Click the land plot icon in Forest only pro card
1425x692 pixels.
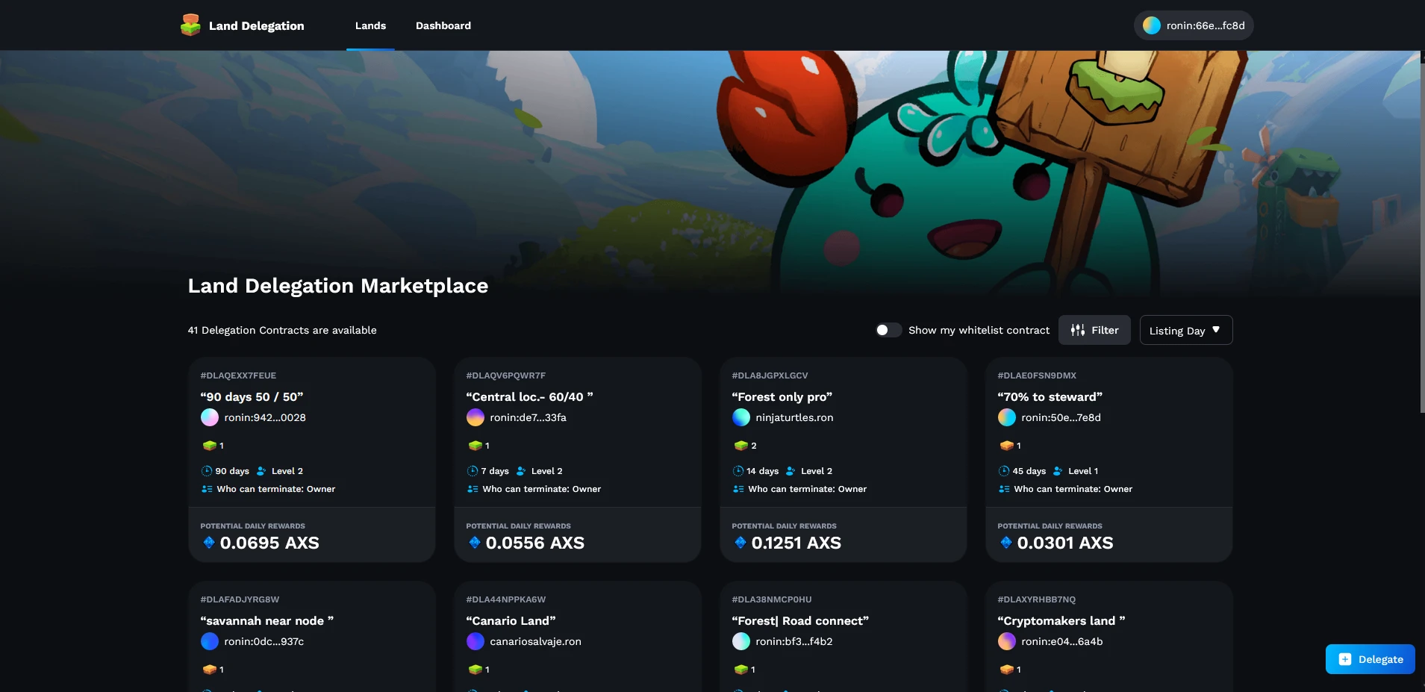[740, 446]
